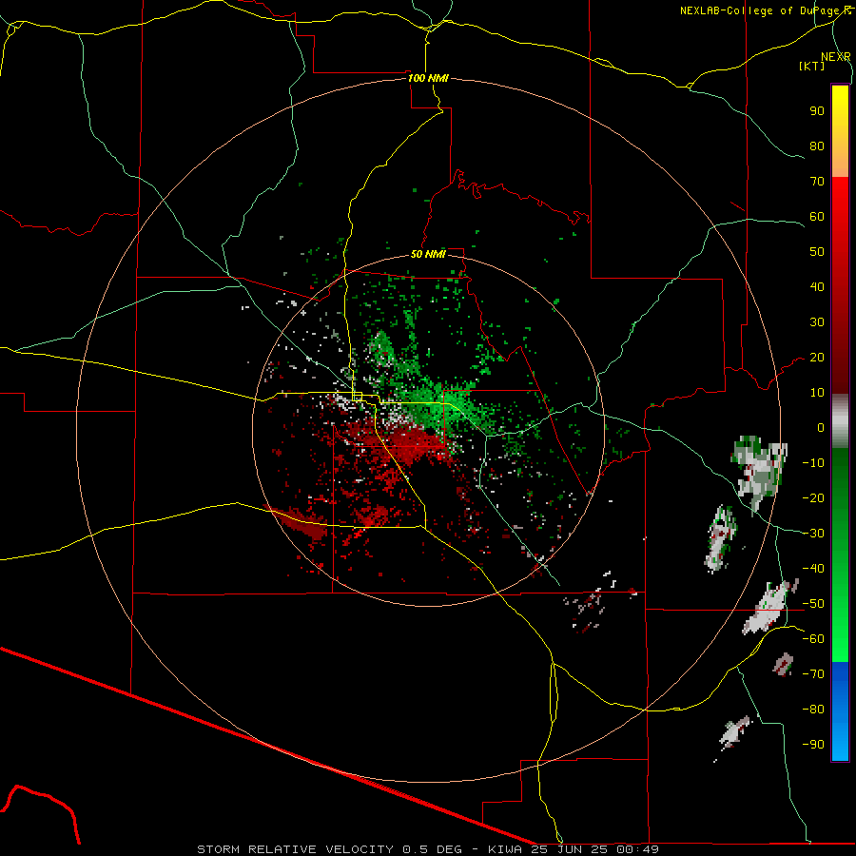This screenshot has width=856, height=856.
Task: Click the gray zero-velocity band of color bar
Action: [x=840, y=423]
